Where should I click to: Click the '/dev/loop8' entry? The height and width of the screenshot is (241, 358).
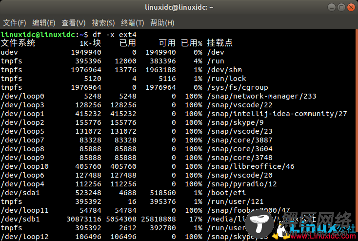(x=22, y=149)
